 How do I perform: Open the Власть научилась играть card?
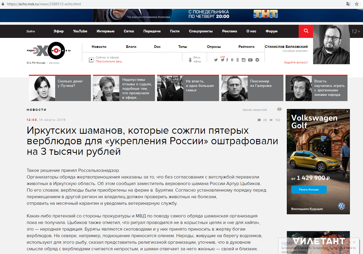coord(317,88)
